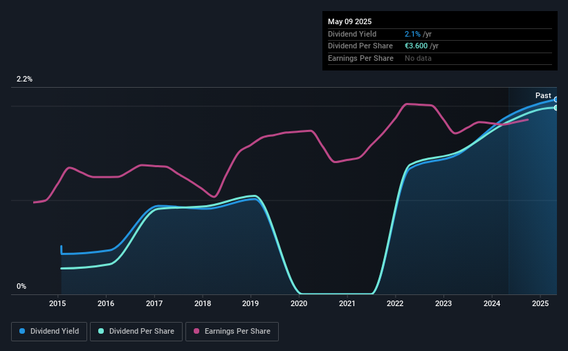Select the 2020 axis year label
The height and width of the screenshot is (351, 568).
coord(299,303)
